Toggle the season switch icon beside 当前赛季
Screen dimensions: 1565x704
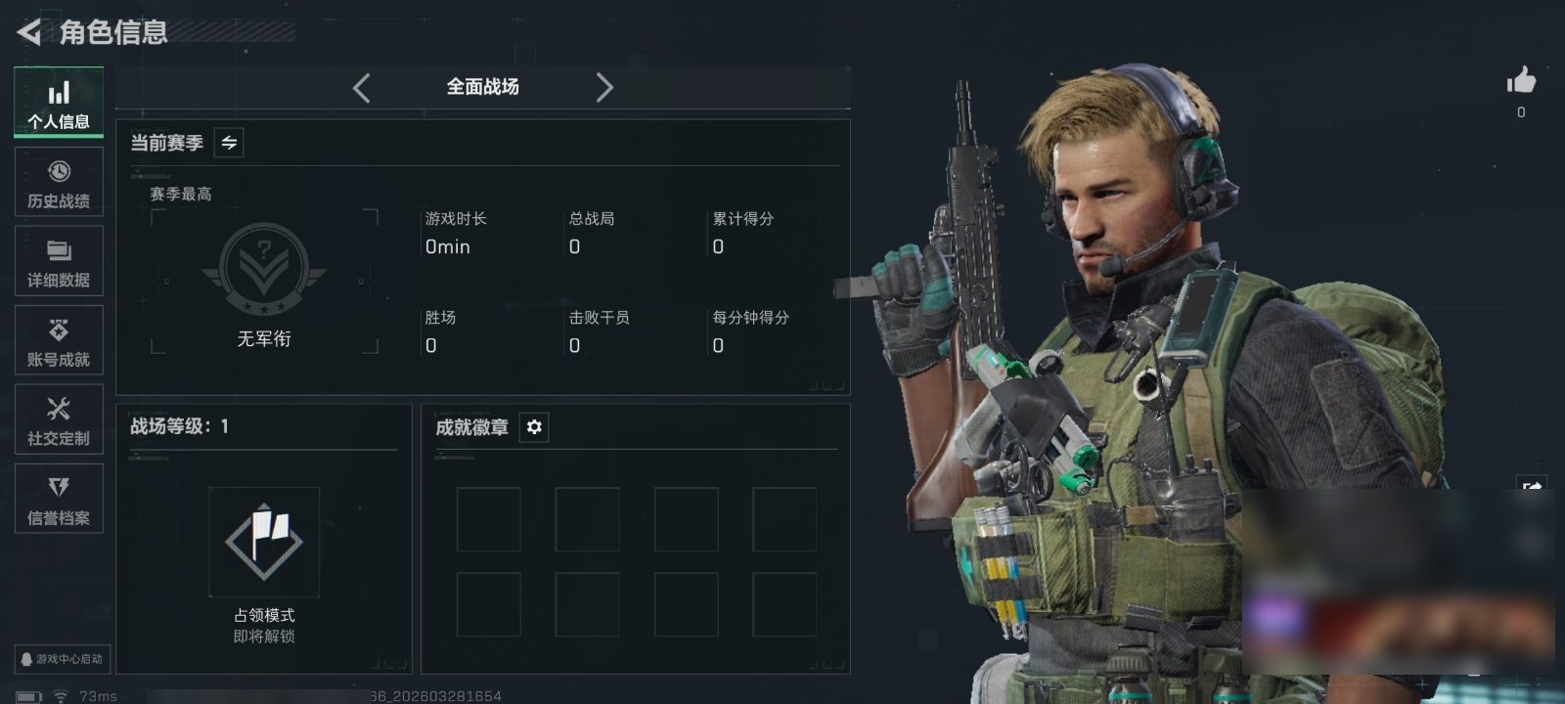(x=229, y=143)
